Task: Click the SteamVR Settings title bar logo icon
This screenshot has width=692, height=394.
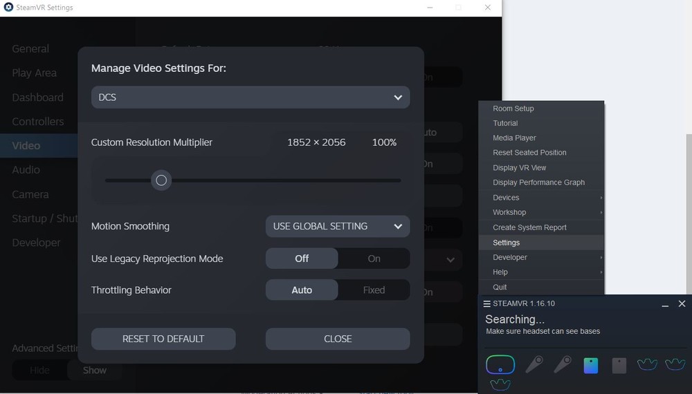Action: 8,7
